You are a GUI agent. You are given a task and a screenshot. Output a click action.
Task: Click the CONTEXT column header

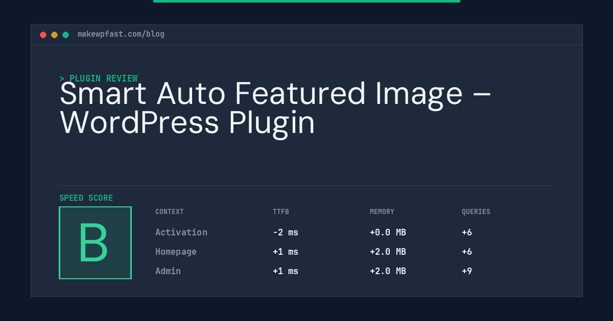point(170,211)
